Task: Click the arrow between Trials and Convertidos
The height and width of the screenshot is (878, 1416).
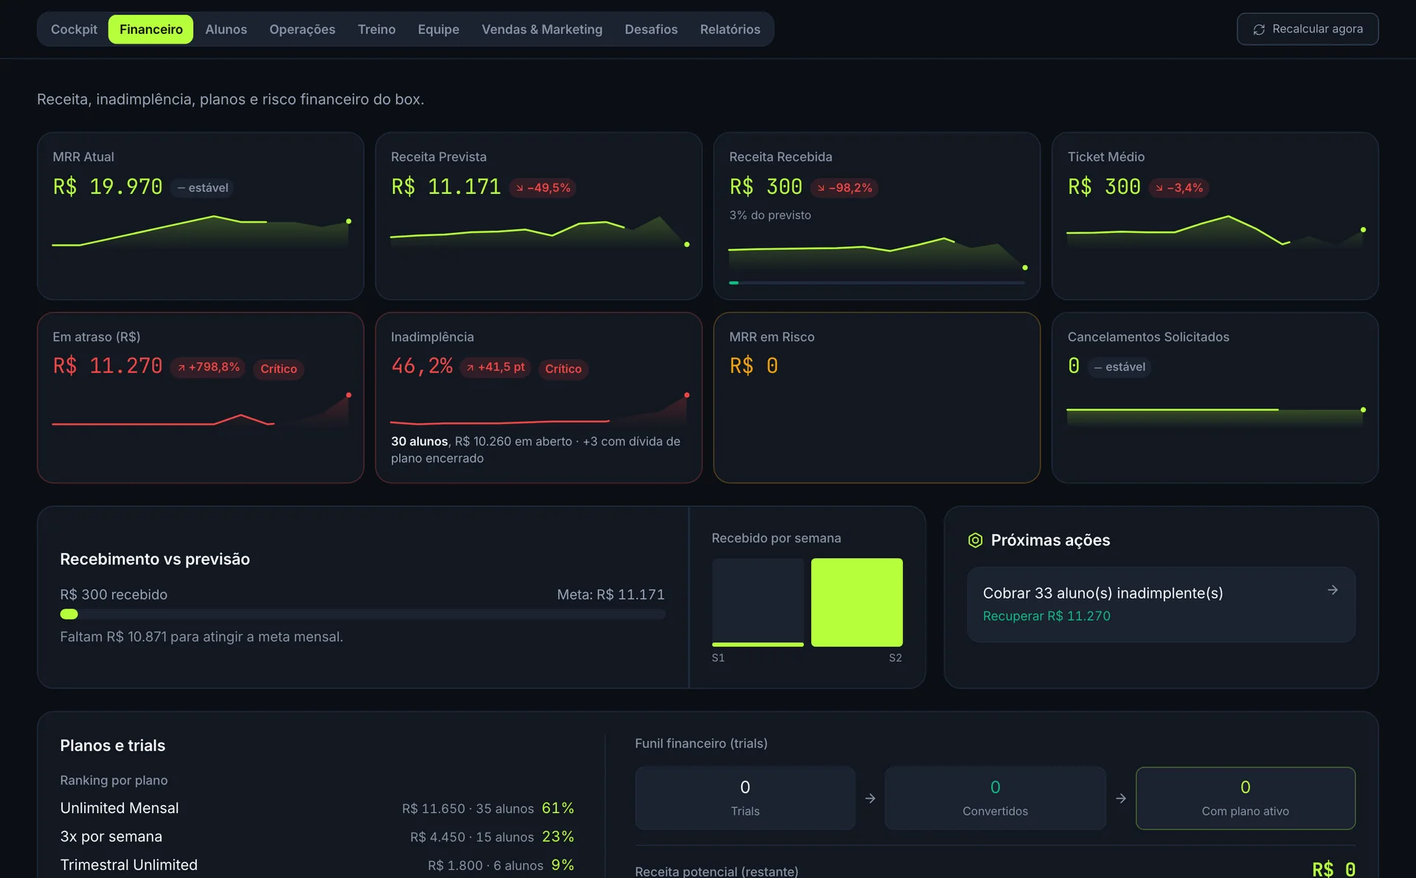Action: [x=870, y=798]
